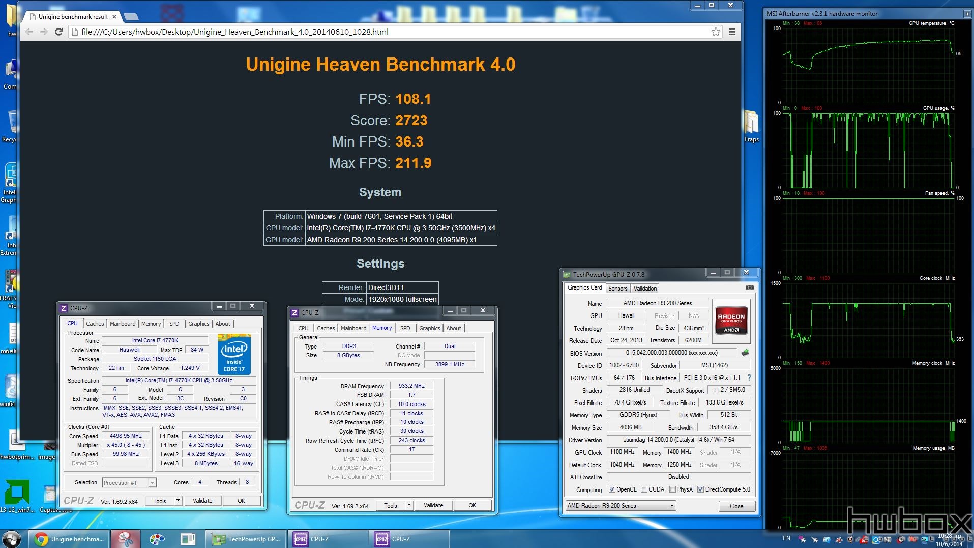Click EN language indicator in tray
This screenshot has width=974, height=548.
click(786, 538)
